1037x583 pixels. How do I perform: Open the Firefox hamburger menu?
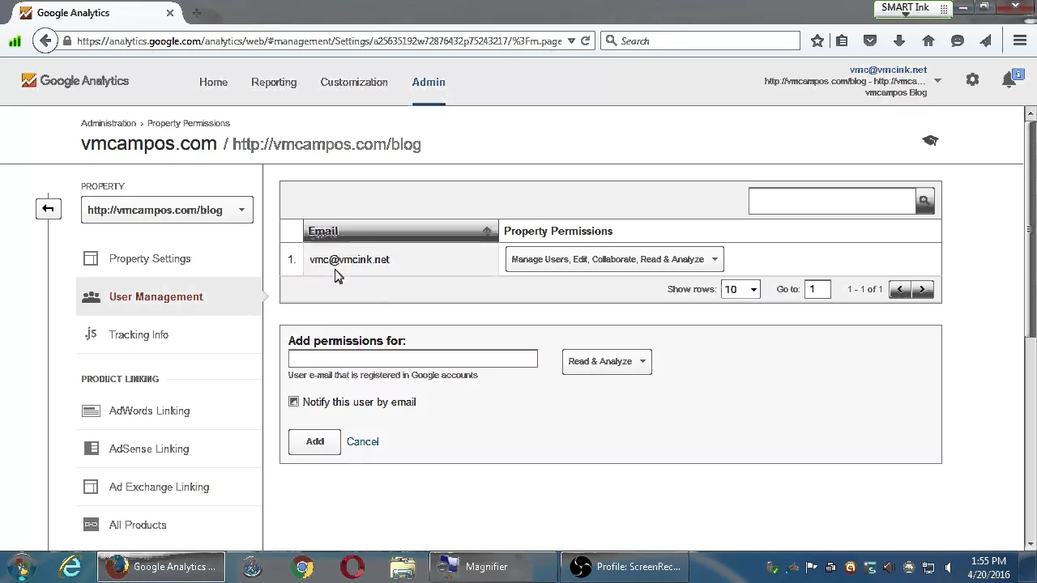click(1020, 40)
